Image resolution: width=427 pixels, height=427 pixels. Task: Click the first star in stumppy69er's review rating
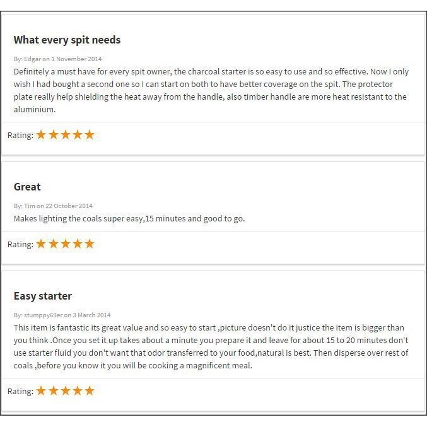click(x=41, y=391)
